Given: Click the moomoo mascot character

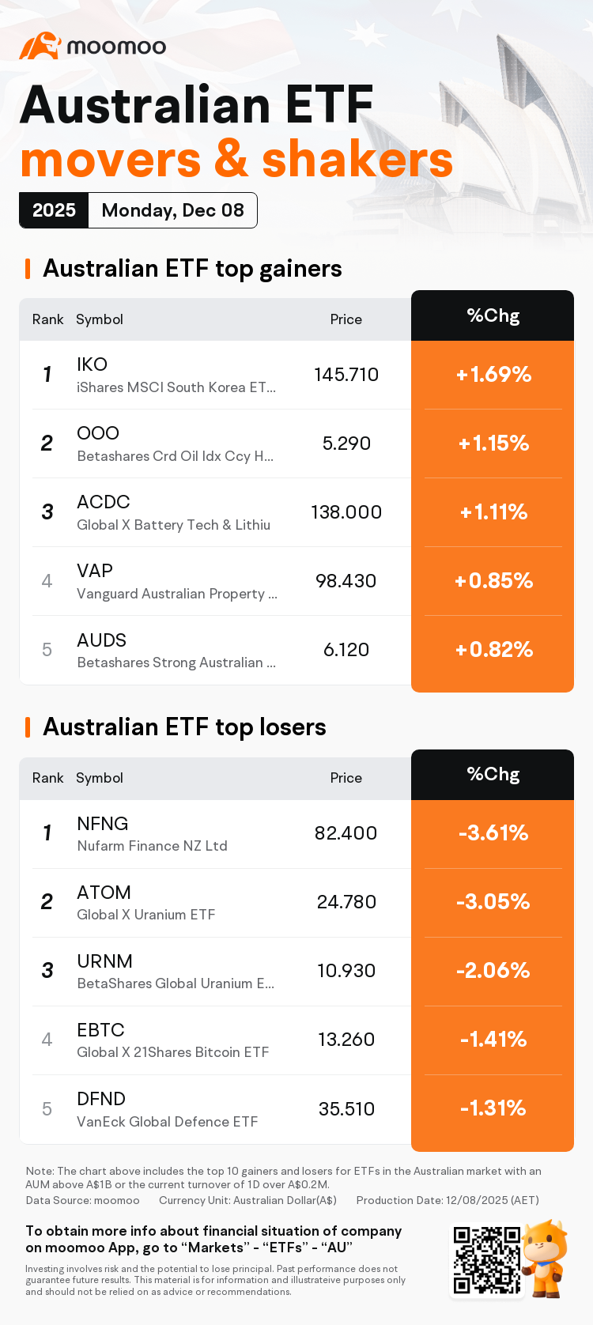Looking at the screenshot, I should coord(546,1257).
